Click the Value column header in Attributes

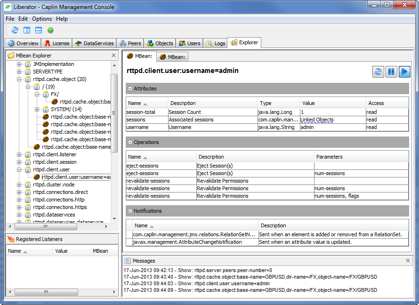[x=333, y=103]
